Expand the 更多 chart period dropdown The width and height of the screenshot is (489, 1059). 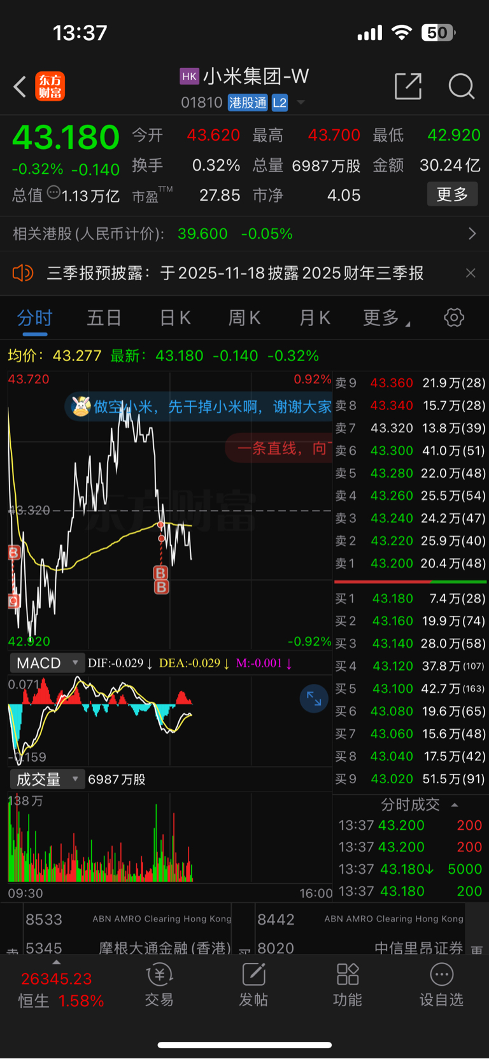(386, 318)
